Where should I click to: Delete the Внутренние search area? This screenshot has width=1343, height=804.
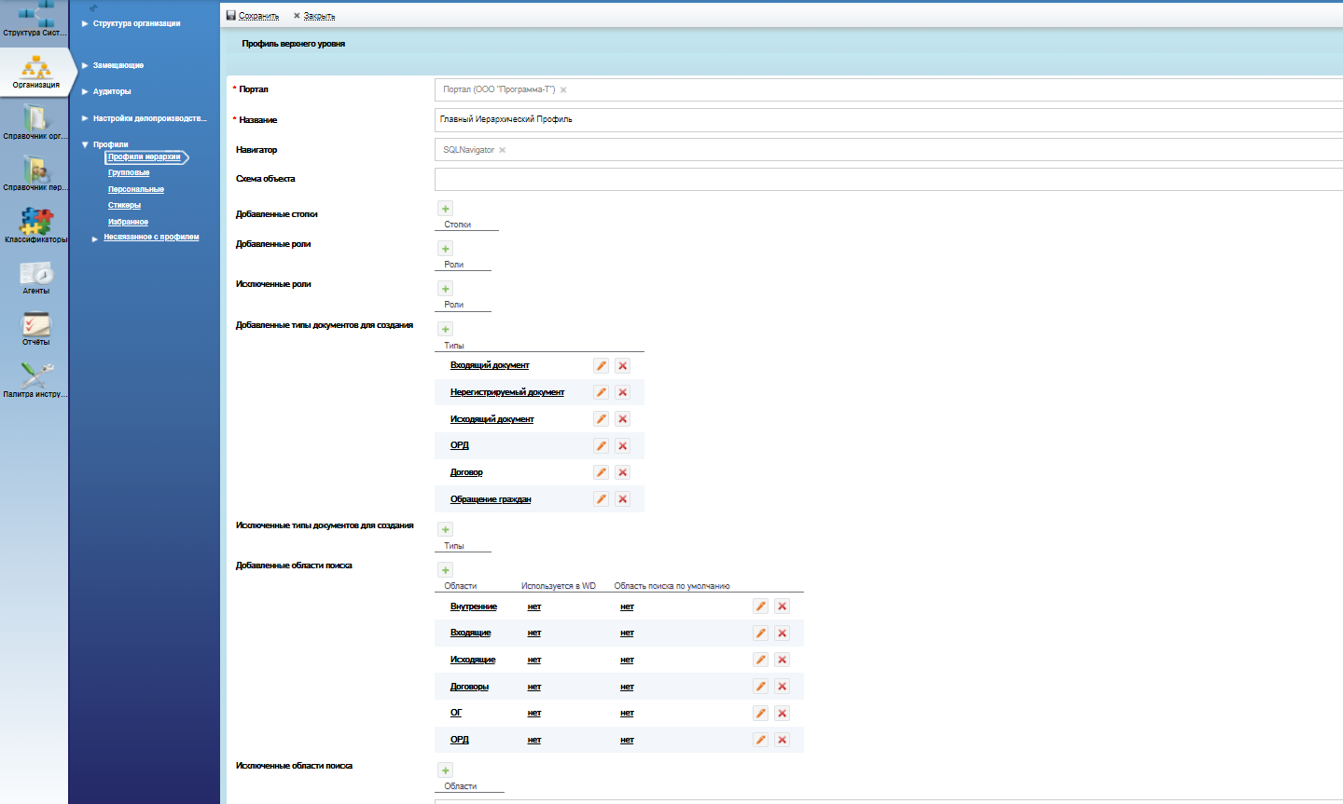click(x=782, y=606)
